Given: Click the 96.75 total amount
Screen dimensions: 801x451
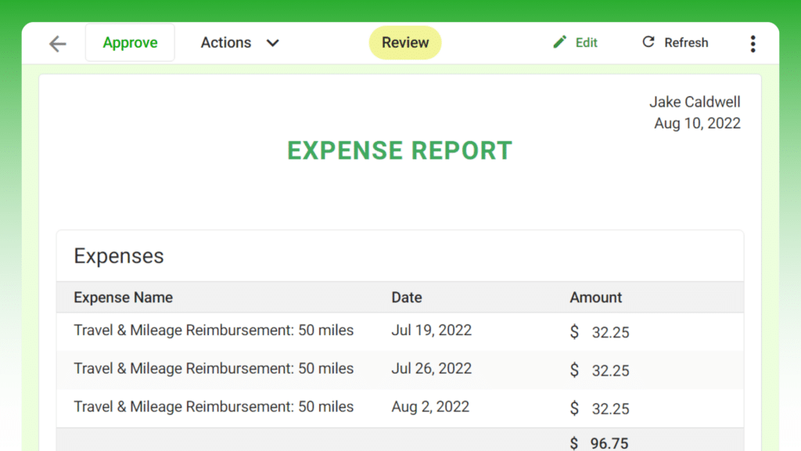Looking at the screenshot, I should coord(609,443).
